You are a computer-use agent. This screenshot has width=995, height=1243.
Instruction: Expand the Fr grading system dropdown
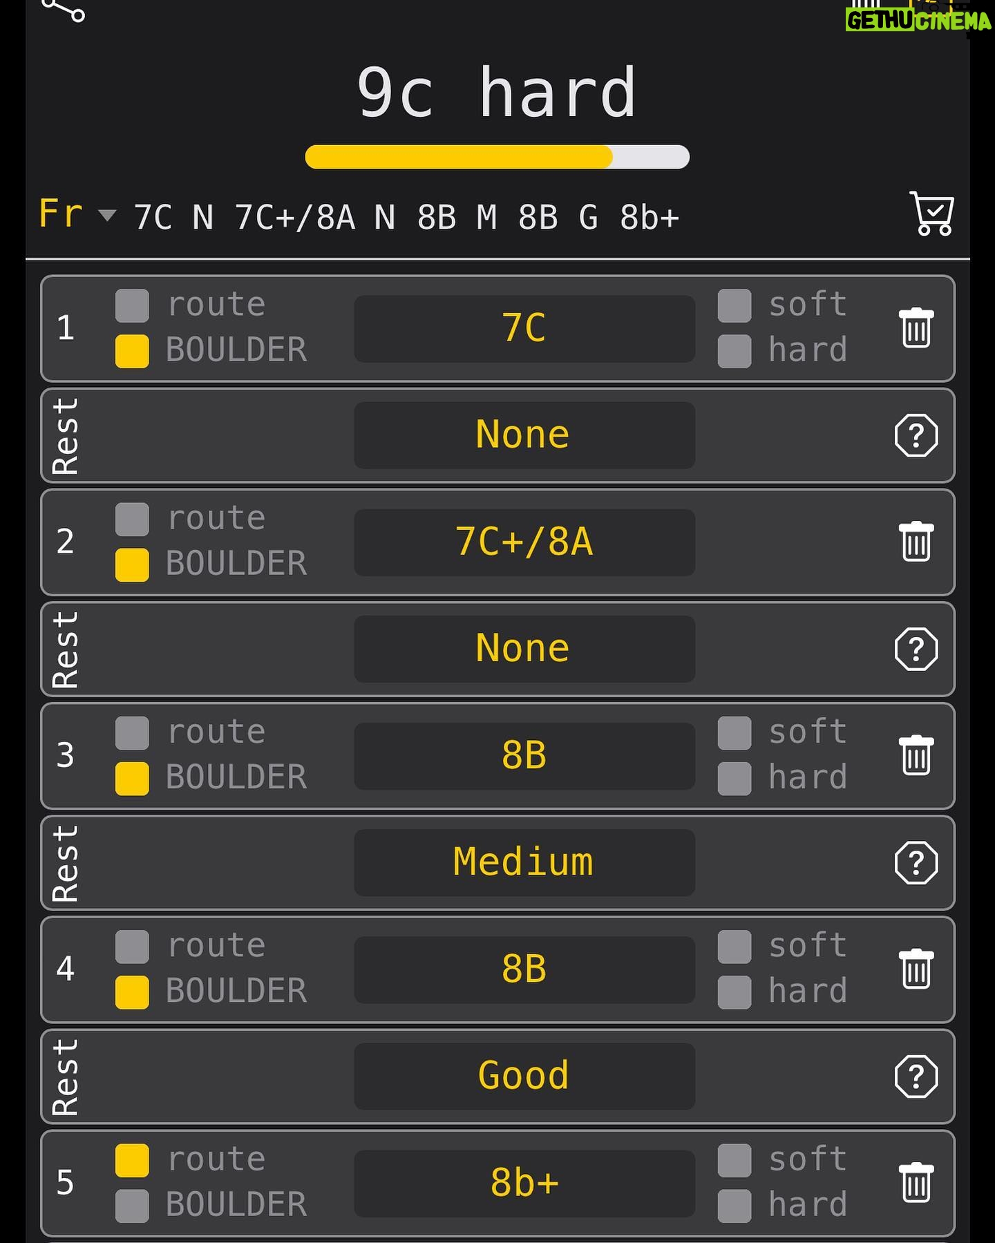pos(77,214)
